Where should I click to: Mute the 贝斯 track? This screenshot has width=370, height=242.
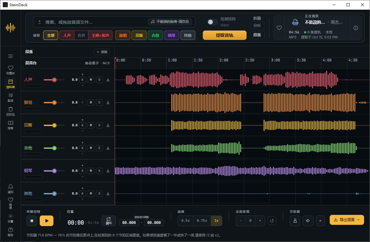click(91, 125)
